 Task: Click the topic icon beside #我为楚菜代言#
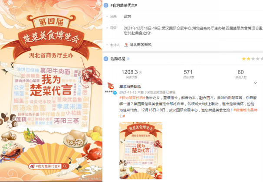click(x=106, y=5)
